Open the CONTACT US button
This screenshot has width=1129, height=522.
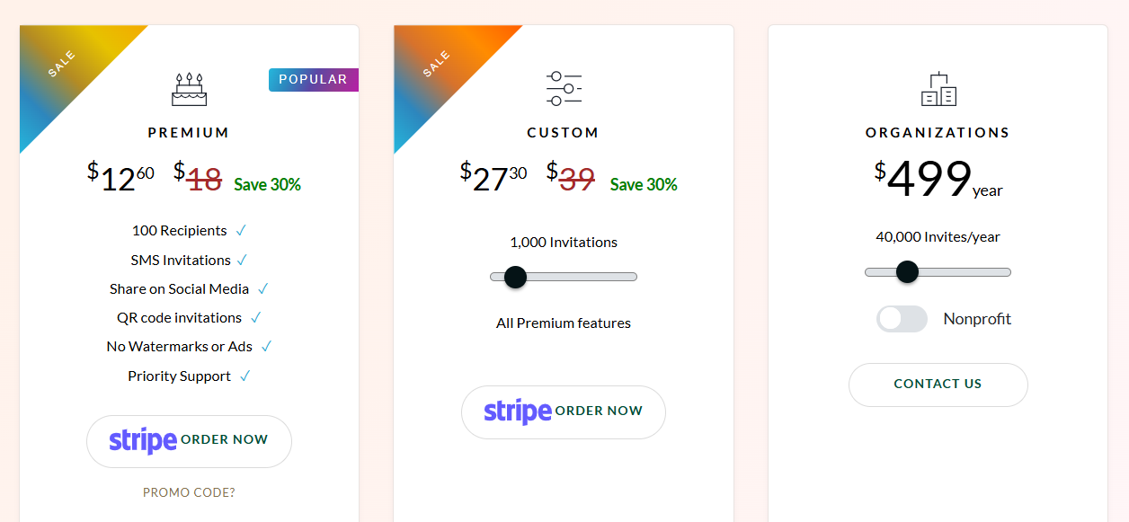[938, 385]
